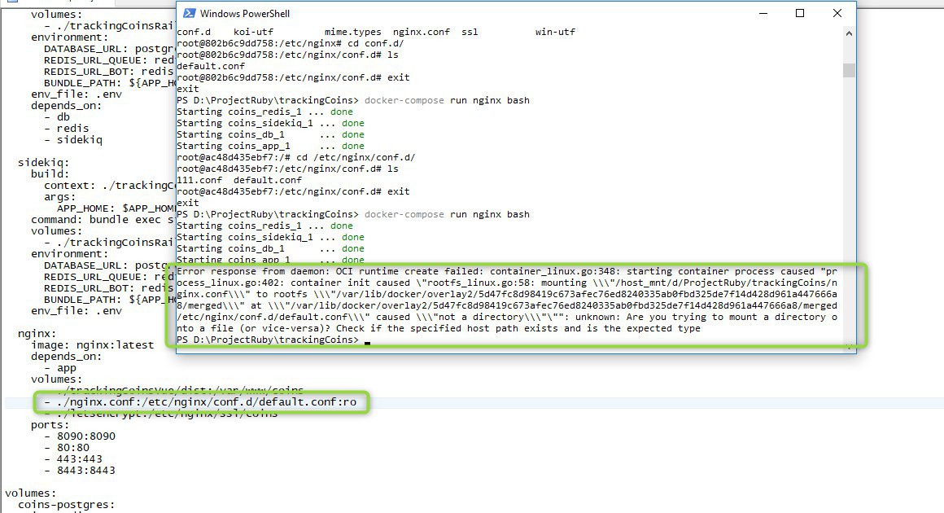
Task: Click the '8090:8090' port entry
Action: (86, 436)
